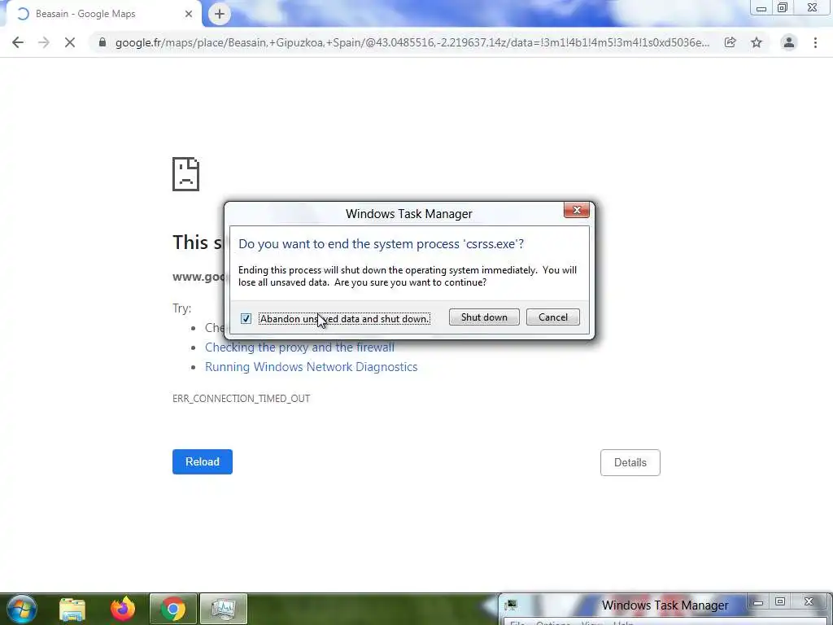The image size is (833, 625).
Task: Click the Chrome taskbar icon
Action: click(173, 609)
